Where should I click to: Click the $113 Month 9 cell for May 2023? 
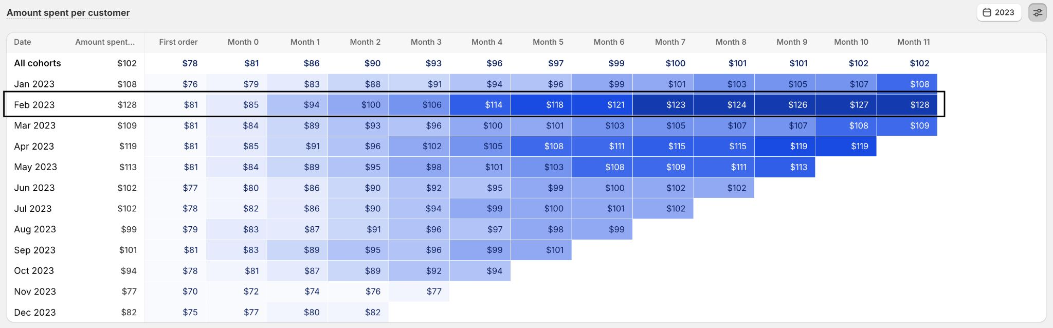[786, 167]
